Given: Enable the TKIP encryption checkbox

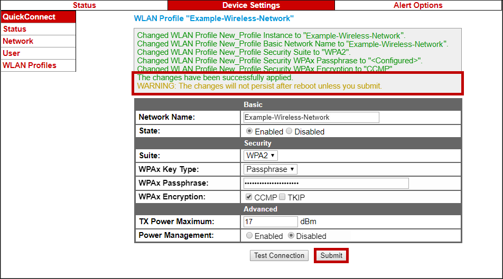Looking at the screenshot, I should tap(282, 197).
